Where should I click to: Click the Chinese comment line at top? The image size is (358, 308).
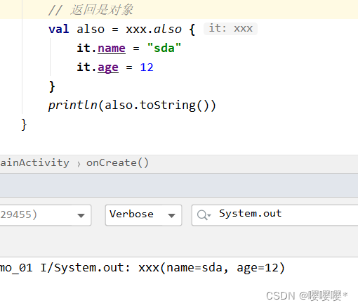(x=91, y=10)
